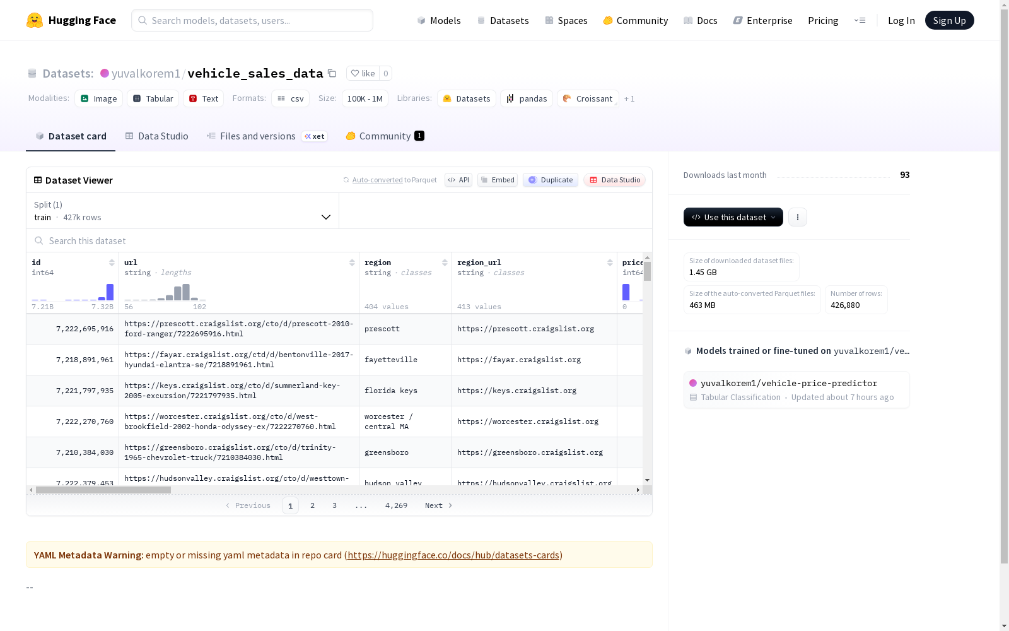The width and height of the screenshot is (1009, 631).
Task: Open the Docs menu item
Action: point(701,20)
